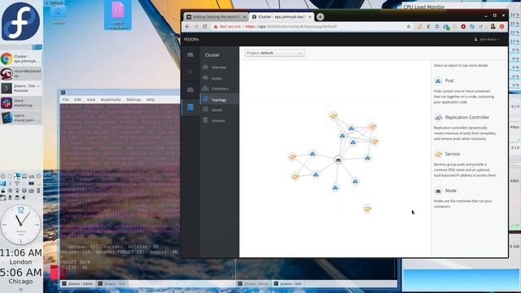Open the Volumes page in the Cluster menu
Viewport: 521px width, 293px height.
218,120
